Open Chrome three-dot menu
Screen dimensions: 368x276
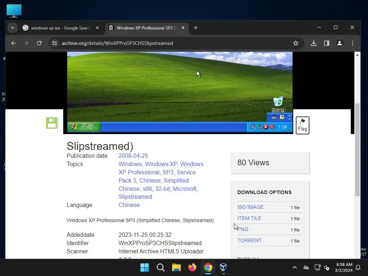point(353,43)
